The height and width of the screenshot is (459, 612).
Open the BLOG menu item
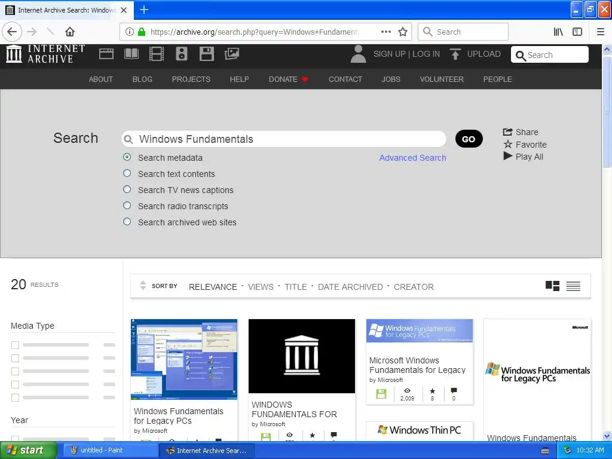(x=142, y=79)
